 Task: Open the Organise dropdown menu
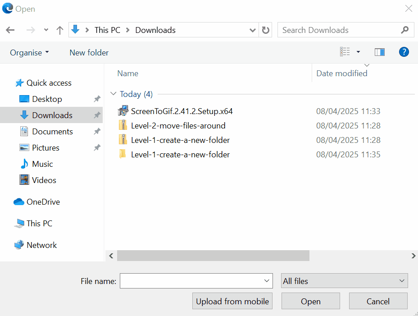29,53
